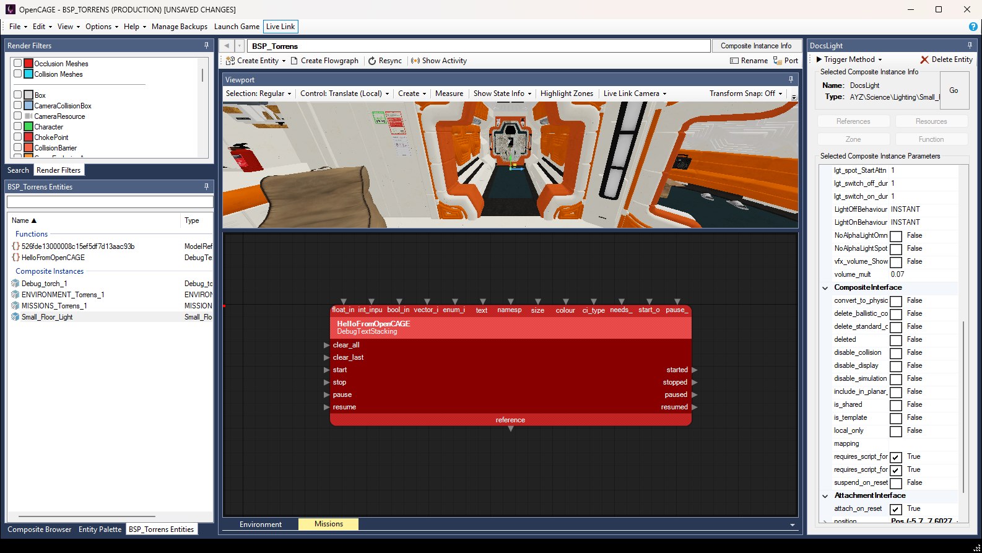Click the Show Activity broadcast icon

pyautogui.click(x=415, y=61)
